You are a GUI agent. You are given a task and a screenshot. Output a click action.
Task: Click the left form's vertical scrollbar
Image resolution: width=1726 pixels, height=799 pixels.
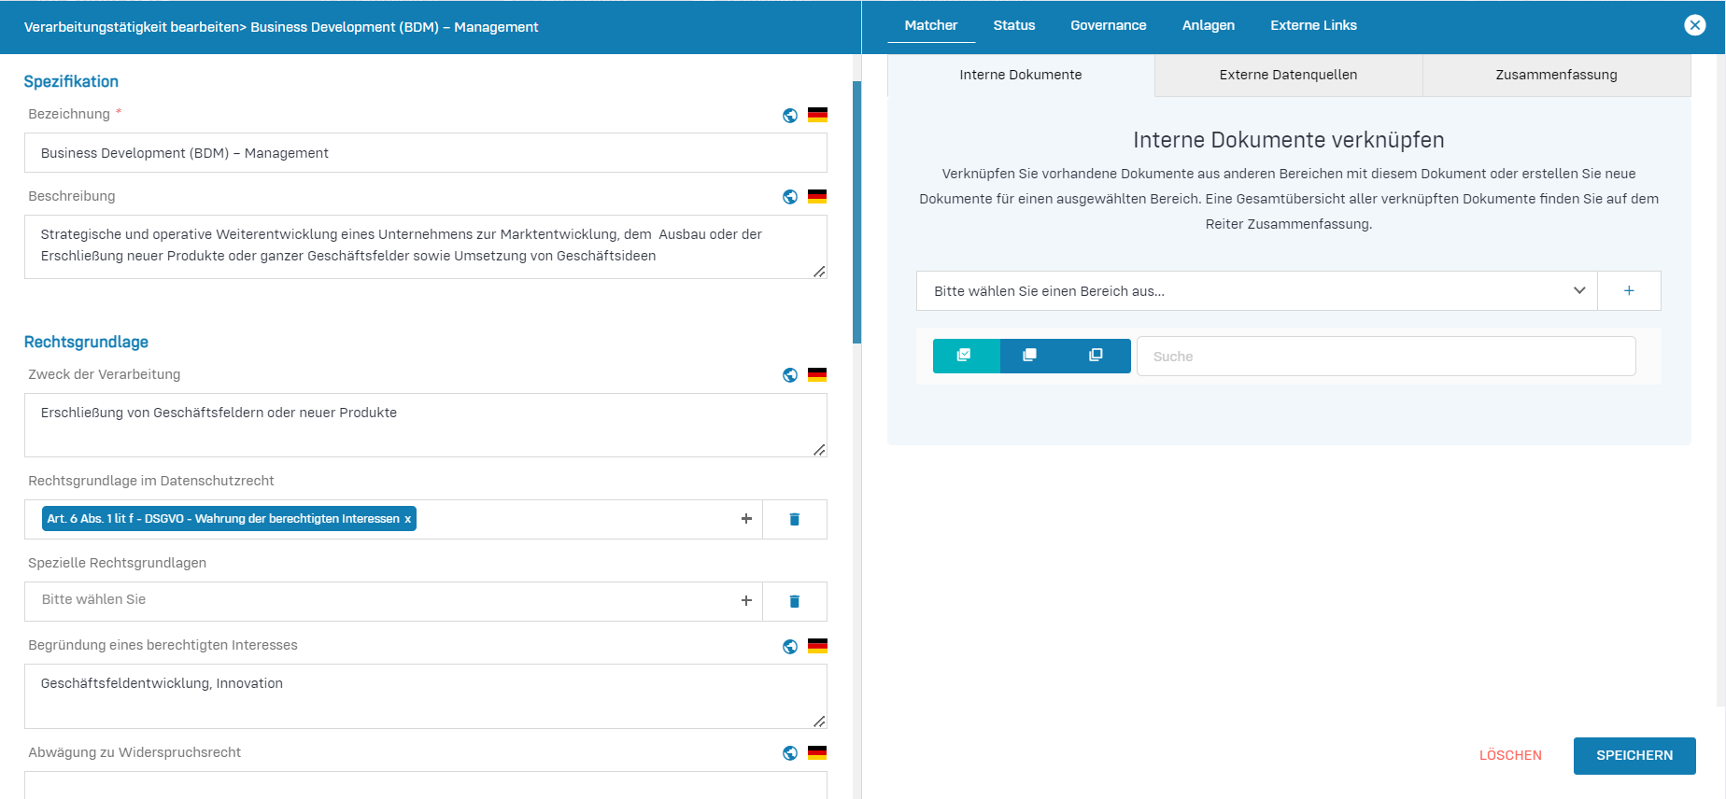point(856,213)
